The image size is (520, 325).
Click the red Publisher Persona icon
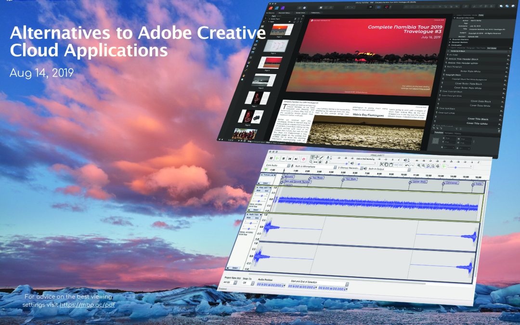(271, 8)
